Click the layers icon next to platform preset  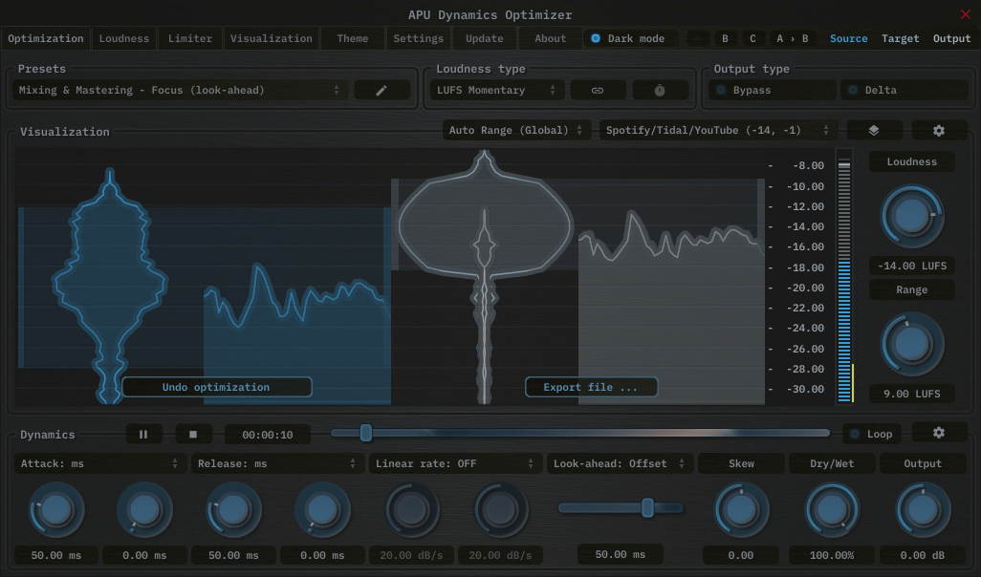[x=874, y=129]
